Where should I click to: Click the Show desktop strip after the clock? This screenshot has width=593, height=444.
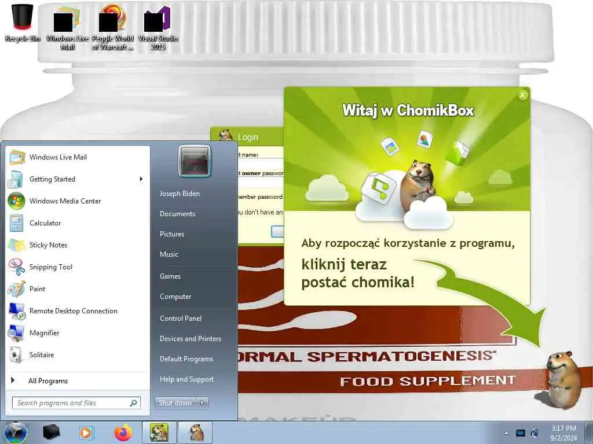click(589, 432)
